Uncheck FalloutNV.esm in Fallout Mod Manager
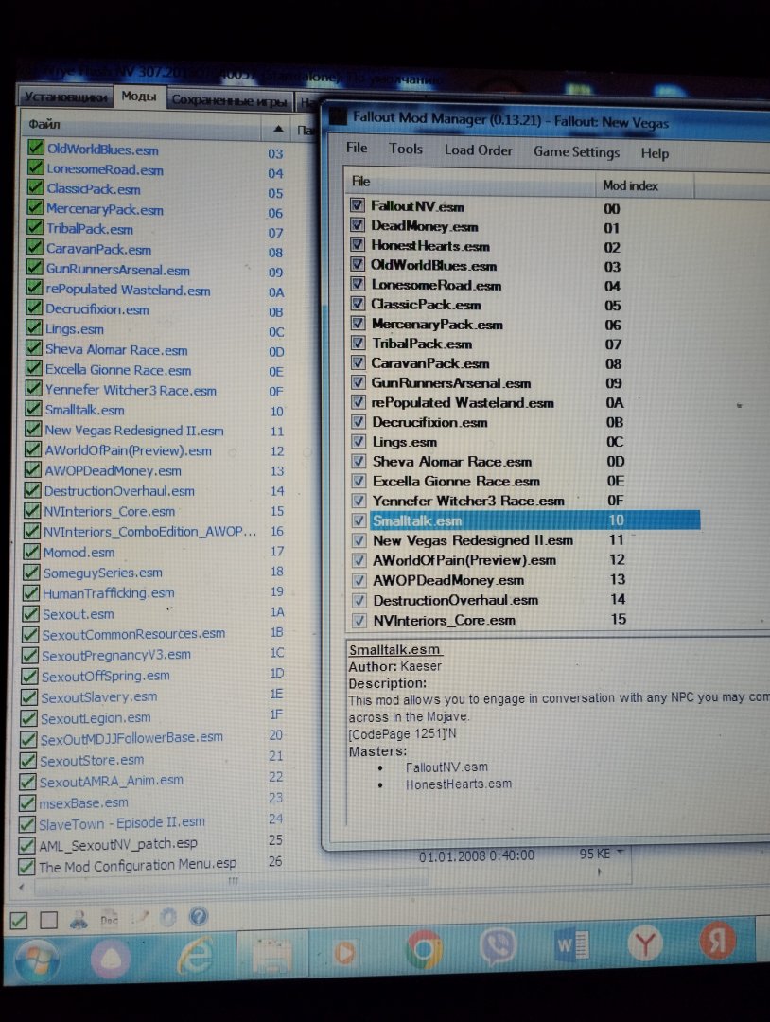This screenshot has width=770, height=1022. coord(358,205)
